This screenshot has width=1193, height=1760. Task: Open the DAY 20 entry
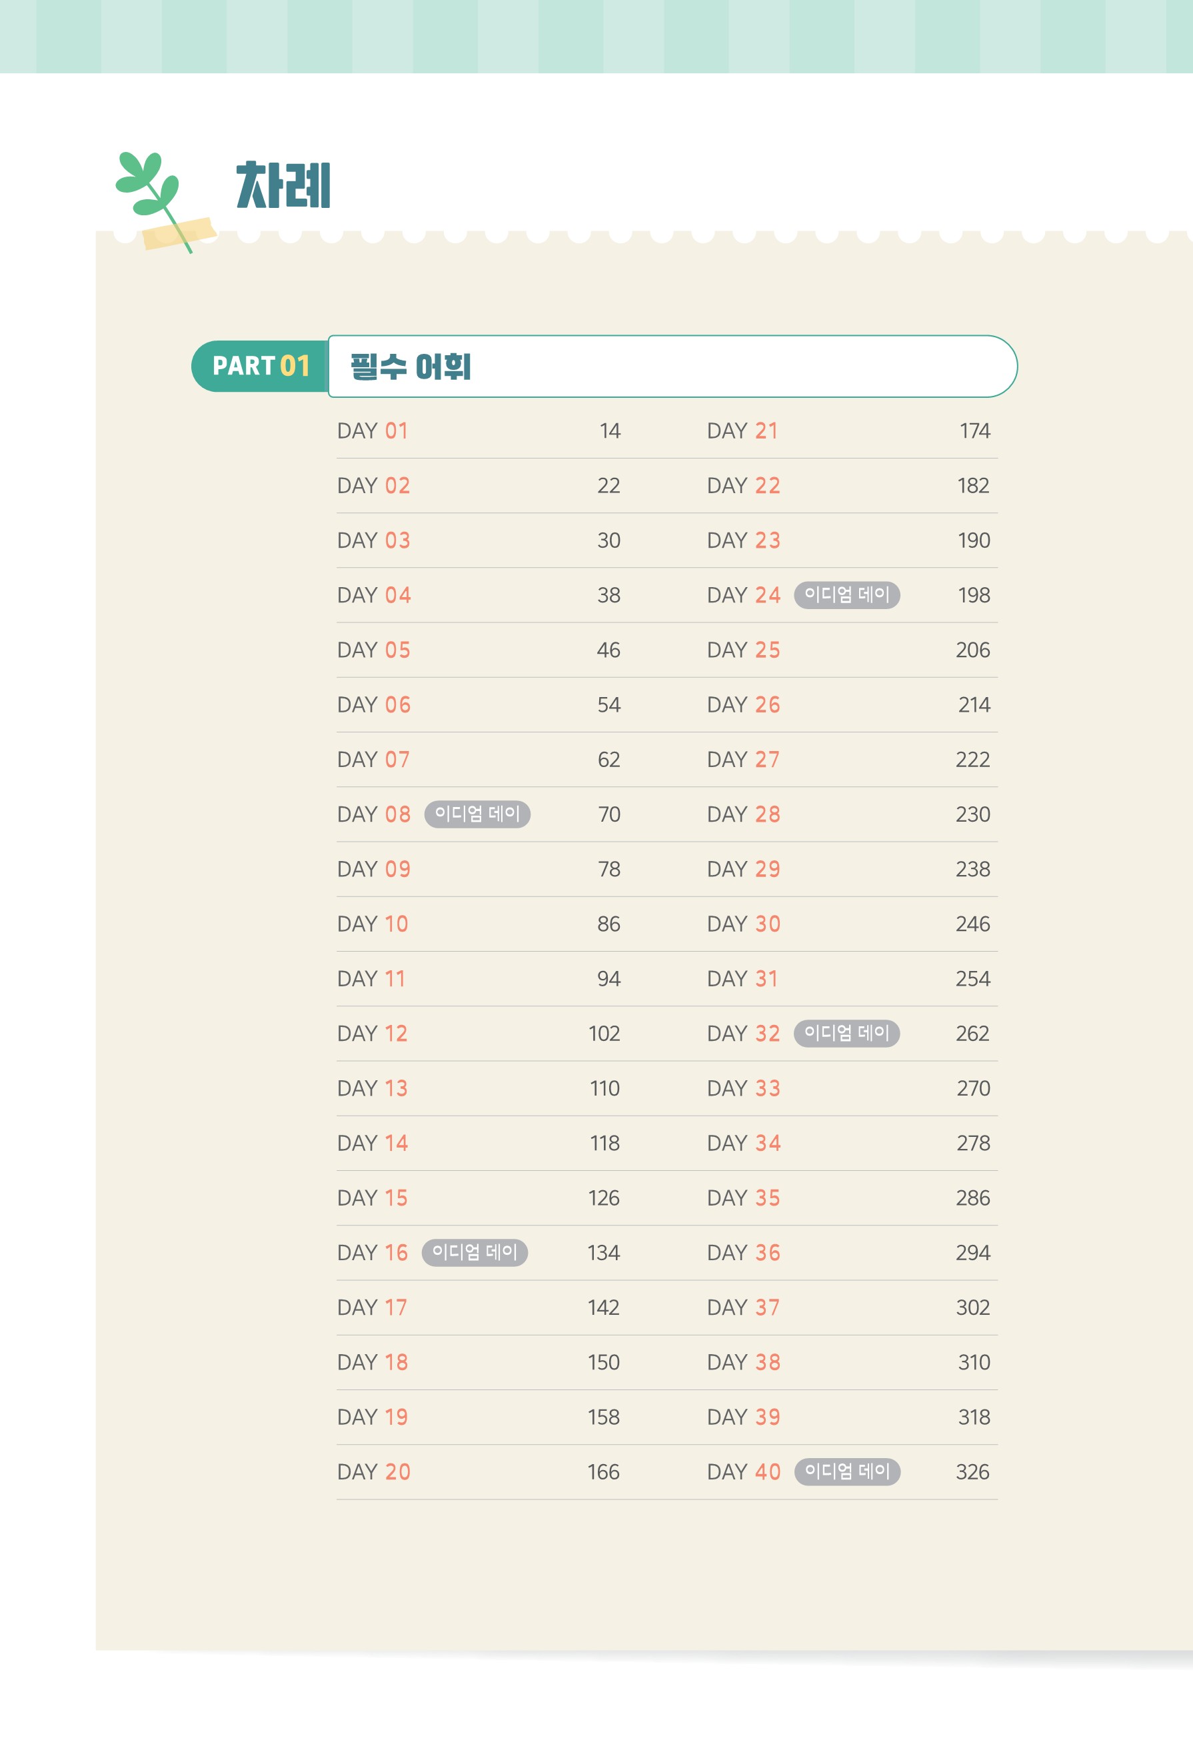pyautogui.click(x=373, y=1471)
